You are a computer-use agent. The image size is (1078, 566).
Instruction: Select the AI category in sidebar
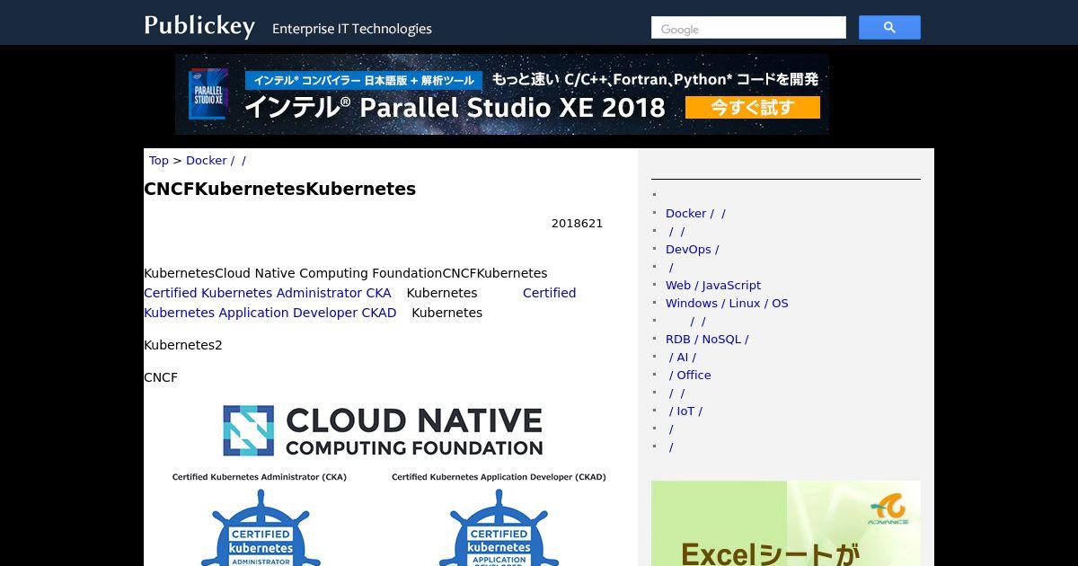[682, 358]
